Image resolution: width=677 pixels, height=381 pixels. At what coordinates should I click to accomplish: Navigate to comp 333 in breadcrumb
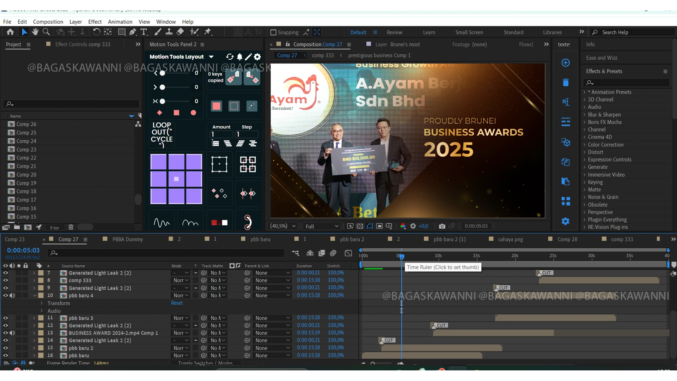pos(323,55)
